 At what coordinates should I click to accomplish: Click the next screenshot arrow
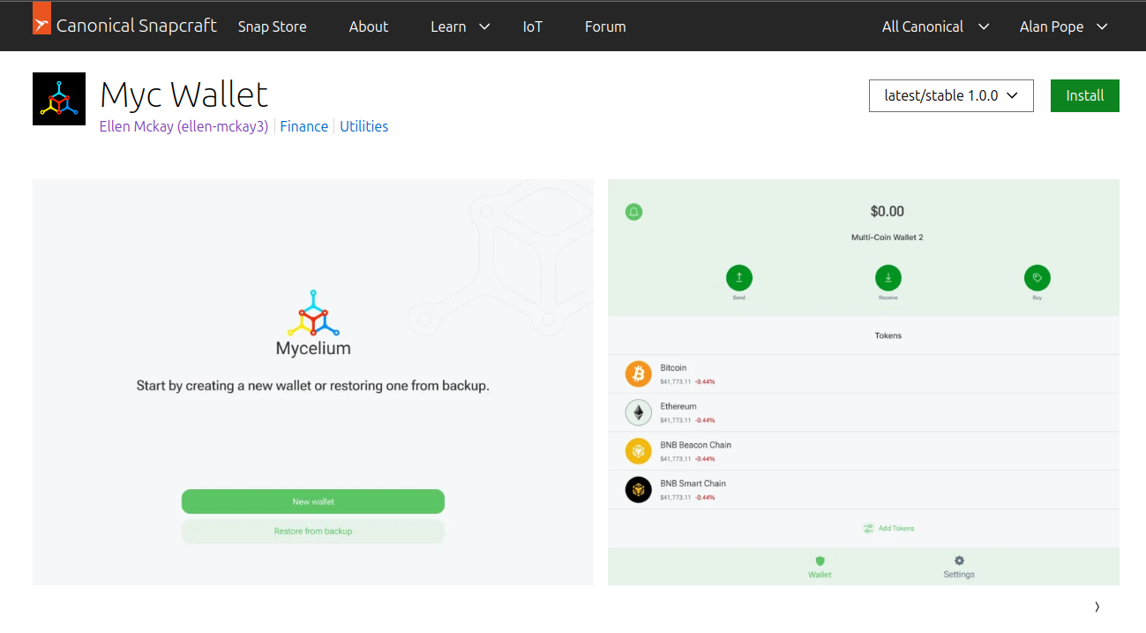1097,607
